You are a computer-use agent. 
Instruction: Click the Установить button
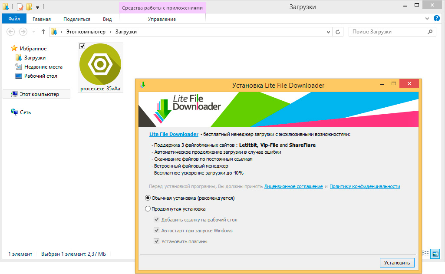click(x=397, y=263)
